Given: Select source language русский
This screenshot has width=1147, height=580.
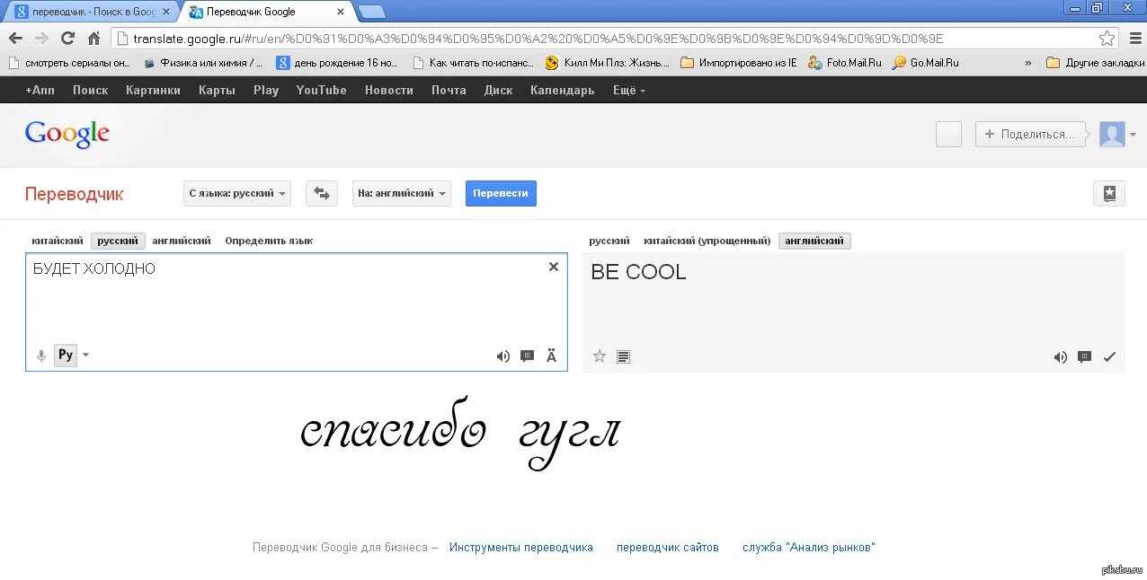Looking at the screenshot, I should 118,241.
